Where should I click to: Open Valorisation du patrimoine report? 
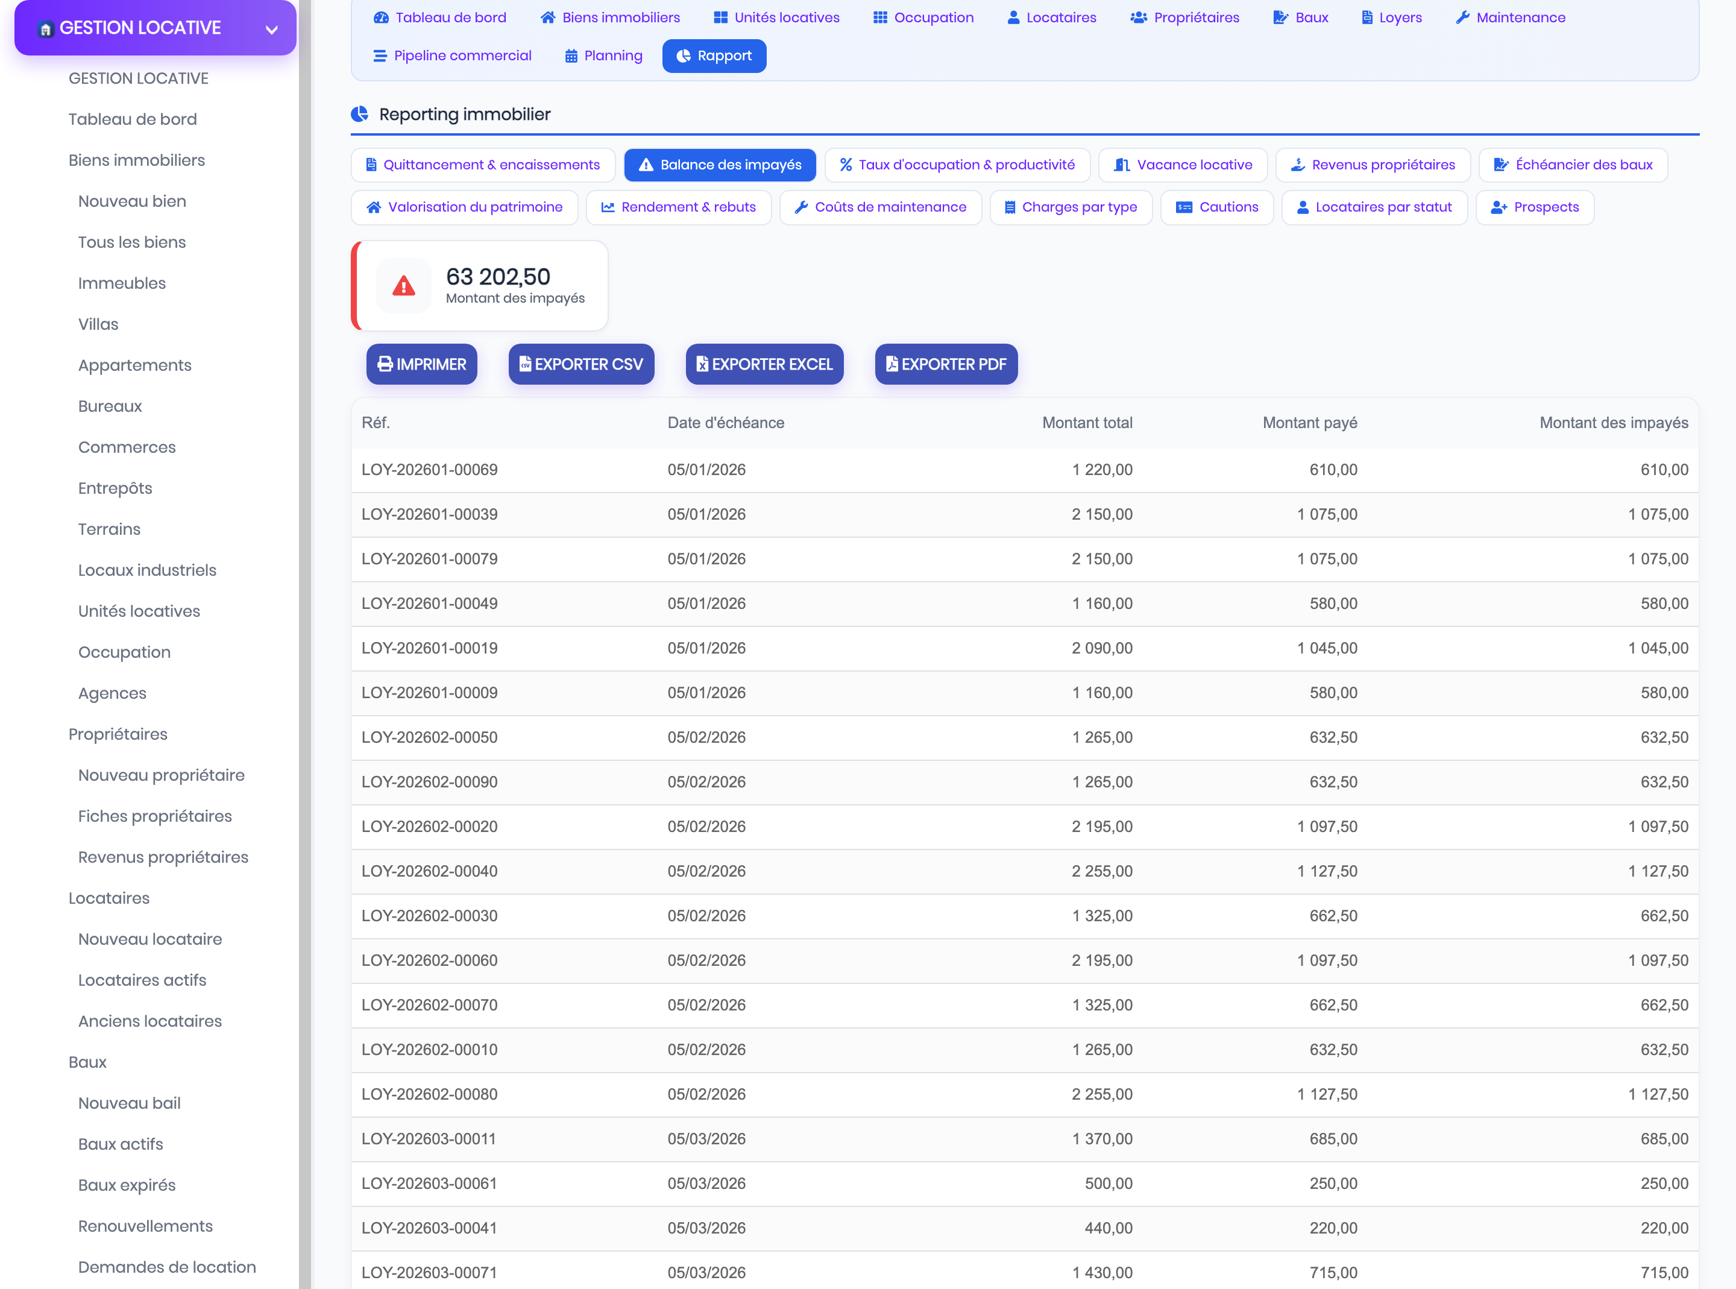point(464,207)
